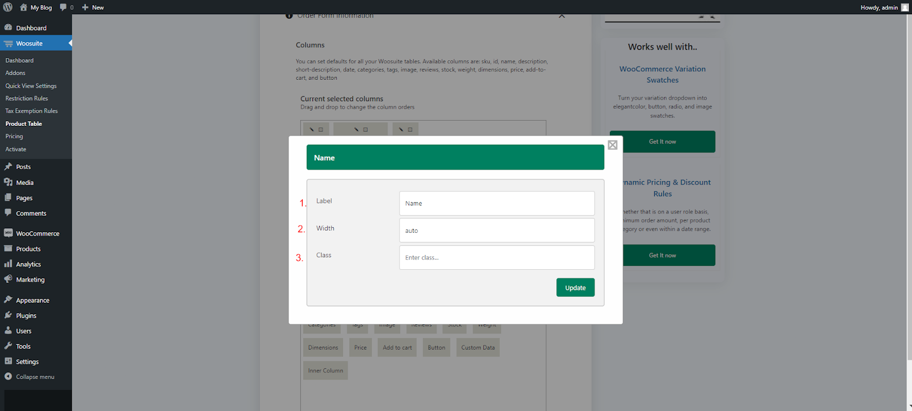Click the Class input field
912x411 pixels.
(497, 257)
